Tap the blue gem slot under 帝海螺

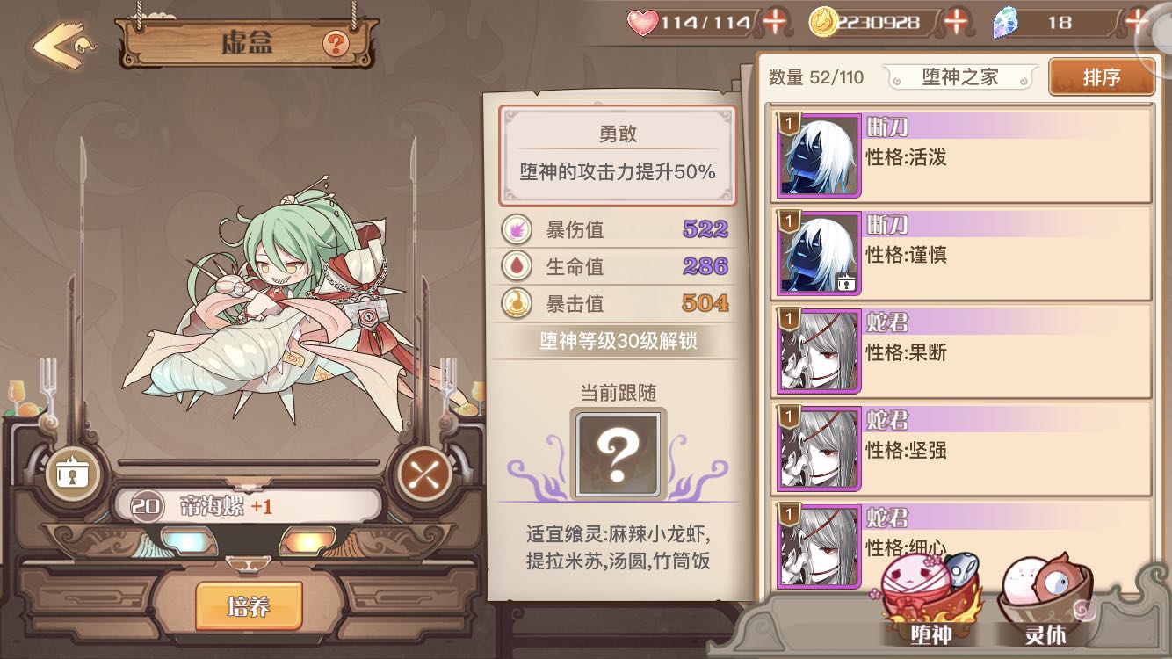pos(189,540)
